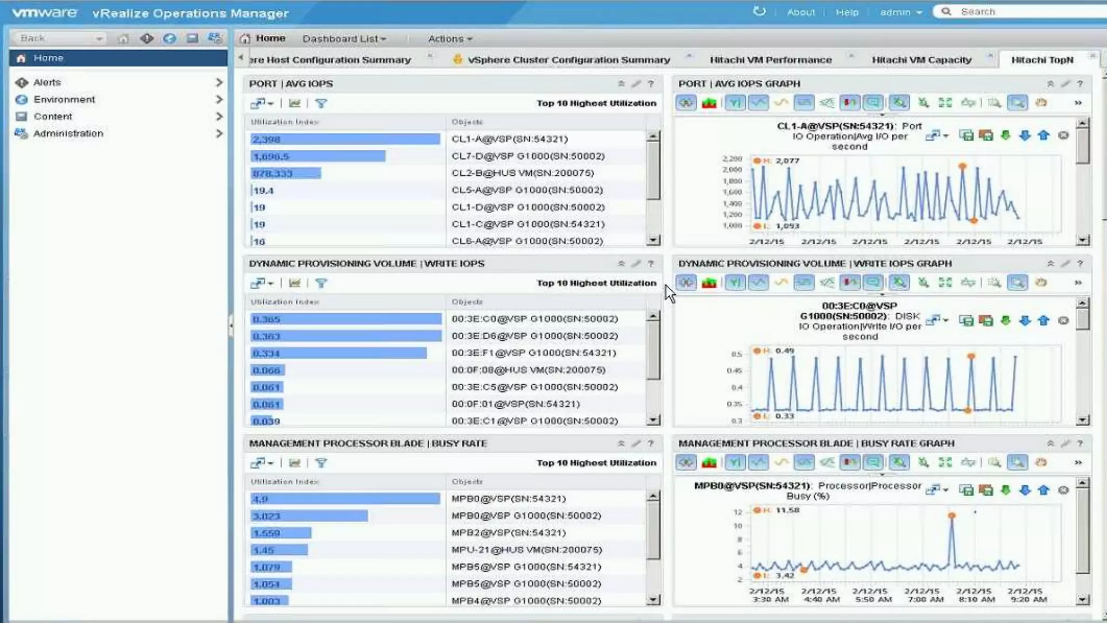Toggle the line chart button in PORT AVG IOPS GRAPH toolbar
This screenshot has width=1107, height=623.
(758, 103)
